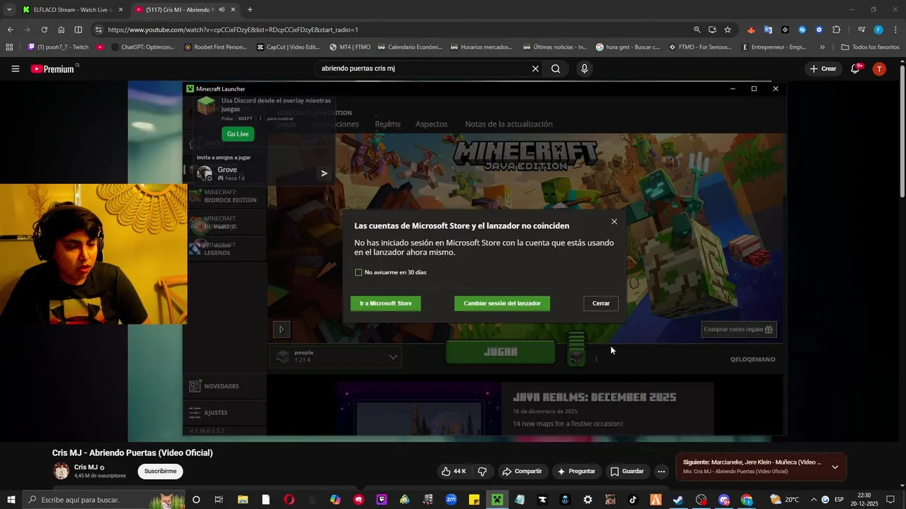
Task: Bookmark this page with the star icon
Action: 728,30
